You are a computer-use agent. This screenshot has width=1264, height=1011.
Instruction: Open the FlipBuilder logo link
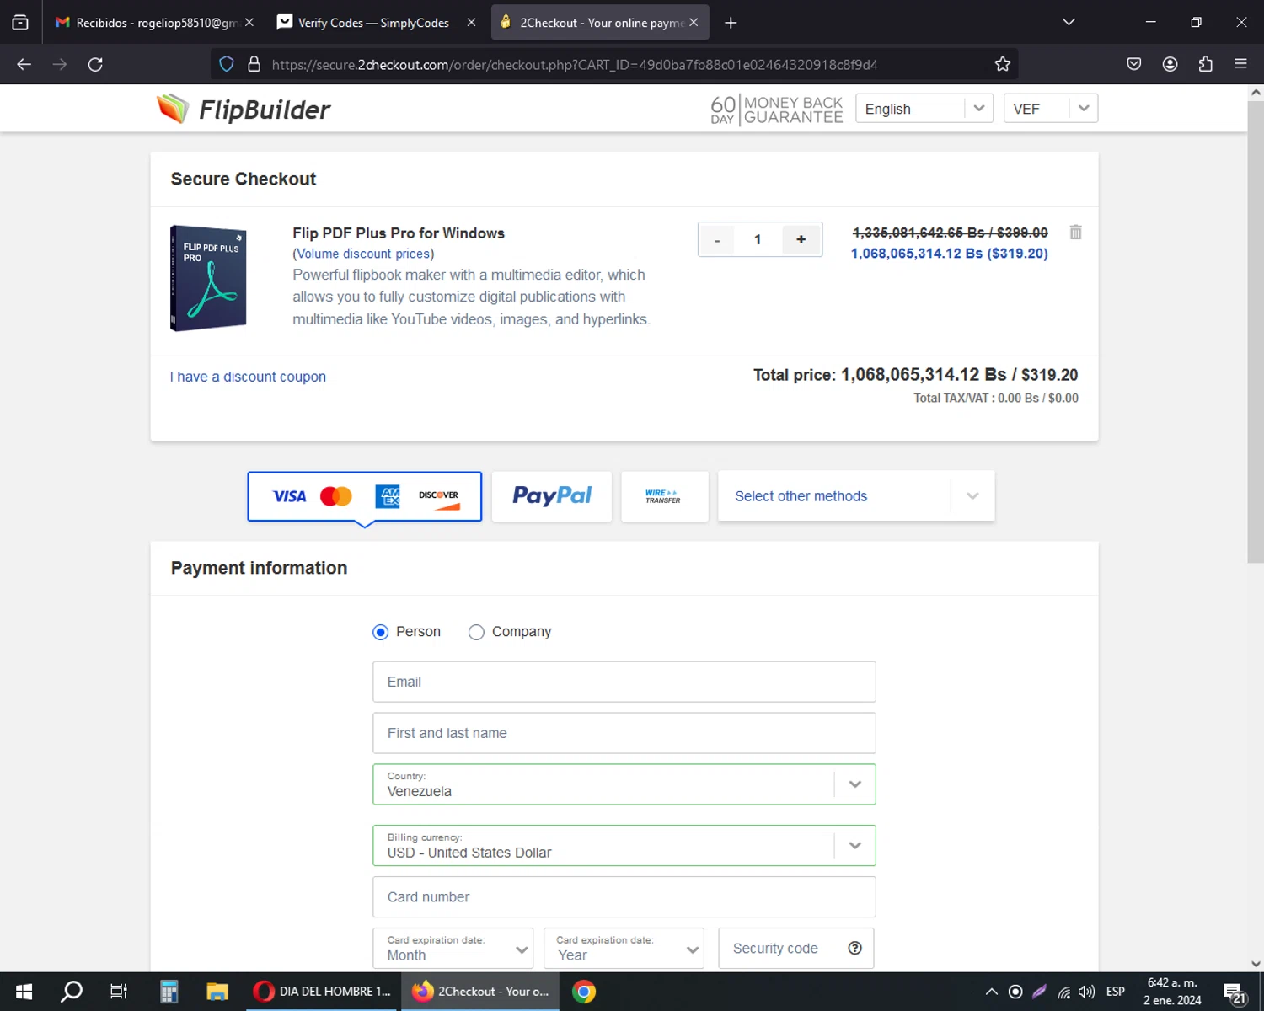pyautogui.click(x=244, y=109)
